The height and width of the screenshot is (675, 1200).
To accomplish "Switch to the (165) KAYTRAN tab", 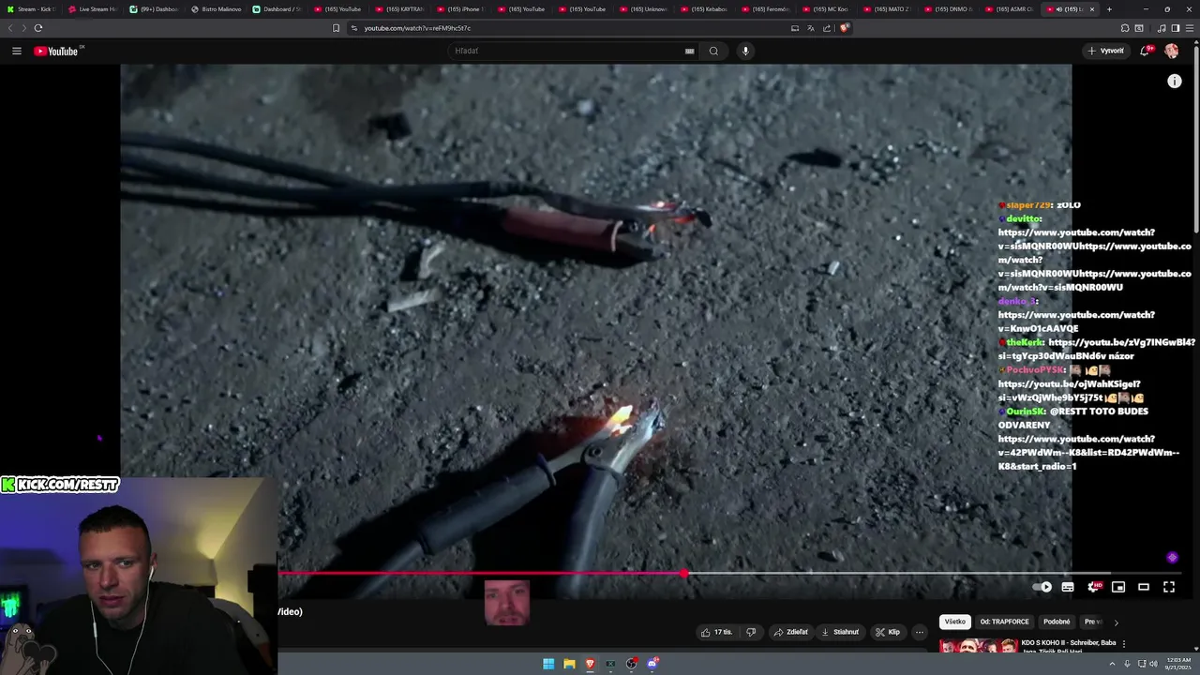I will (399, 9).
